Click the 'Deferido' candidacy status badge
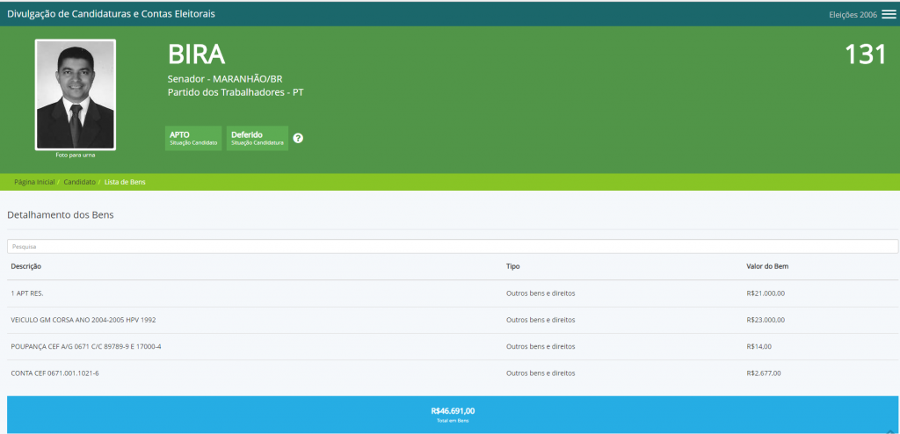This screenshot has width=900, height=434. point(257,138)
